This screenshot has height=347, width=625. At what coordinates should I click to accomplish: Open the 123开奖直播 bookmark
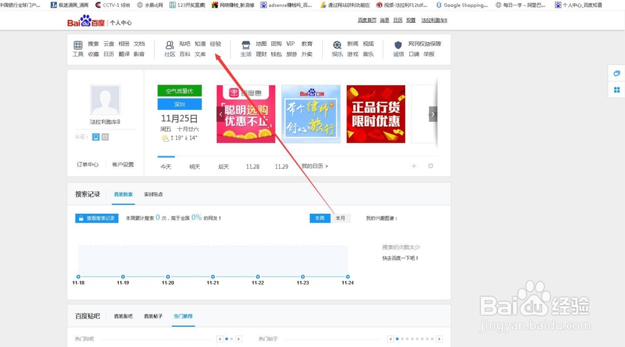click(x=187, y=5)
